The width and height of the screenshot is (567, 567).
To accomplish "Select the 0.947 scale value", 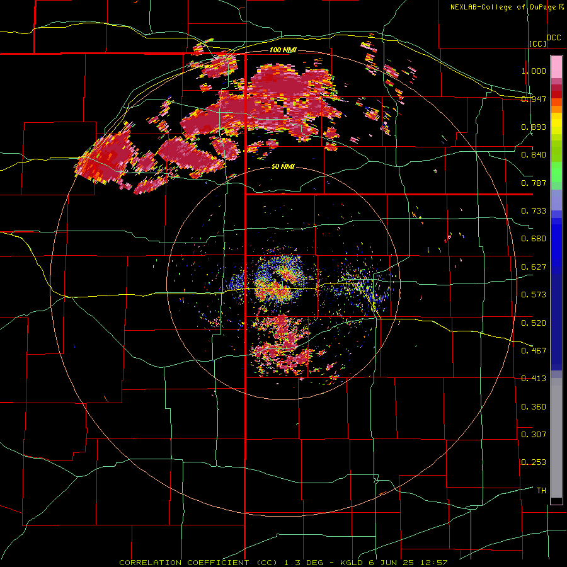I will pos(534,99).
